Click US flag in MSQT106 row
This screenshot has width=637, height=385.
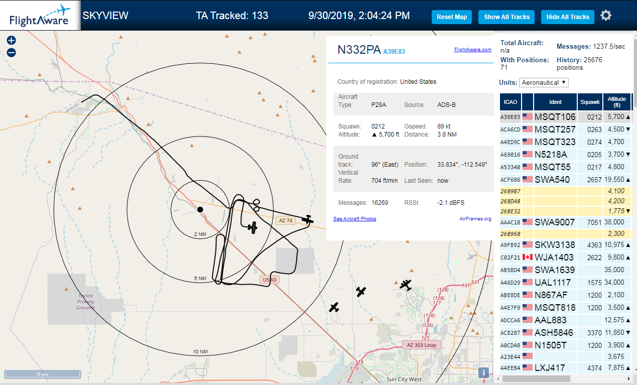point(528,116)
